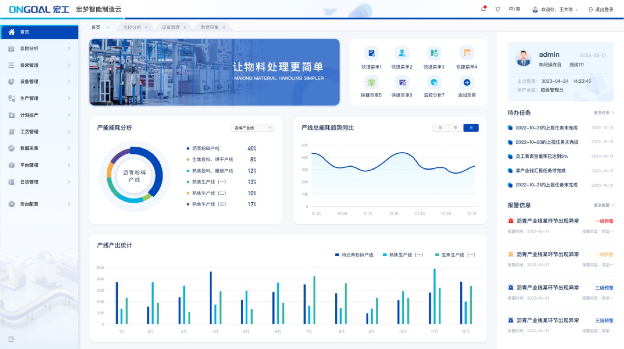Switch energy trend chart to 年 view

coord(440,128)
